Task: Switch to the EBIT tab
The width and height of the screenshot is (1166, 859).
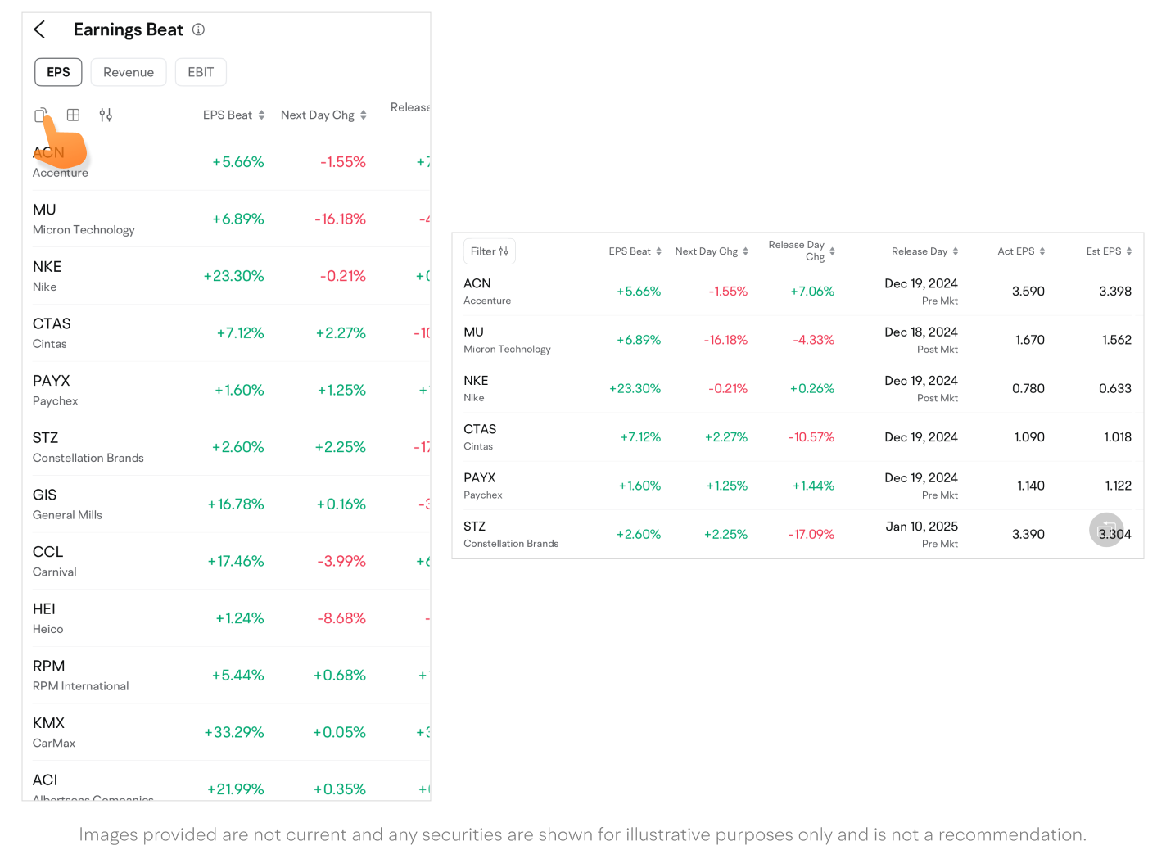Action: 201,72
